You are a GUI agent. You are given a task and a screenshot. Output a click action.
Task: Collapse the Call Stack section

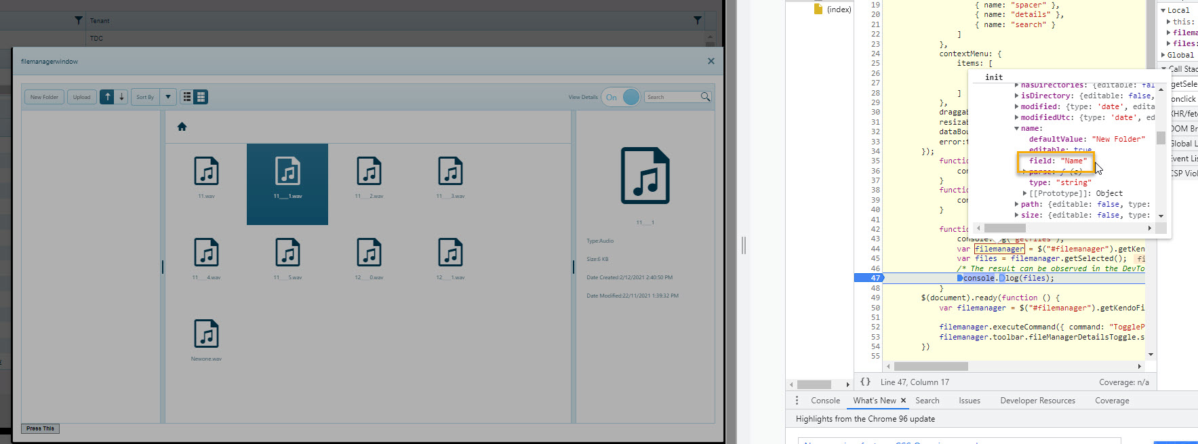(1163, 68)
